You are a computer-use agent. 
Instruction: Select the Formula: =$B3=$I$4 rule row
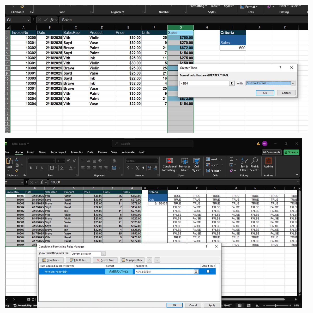click(127, 272)
